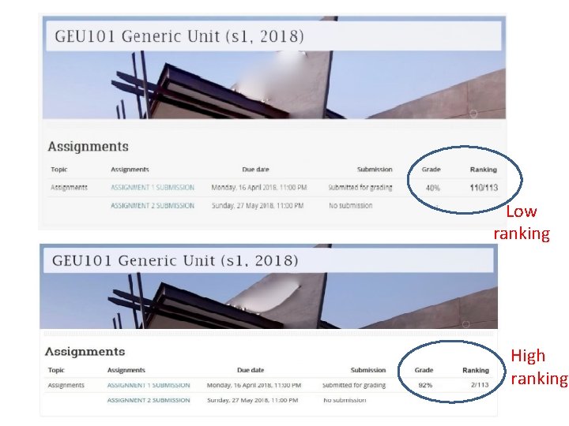Click the 40% grade value
The image size is (569, 426).
pyautogui.click(x=432, y=188)
